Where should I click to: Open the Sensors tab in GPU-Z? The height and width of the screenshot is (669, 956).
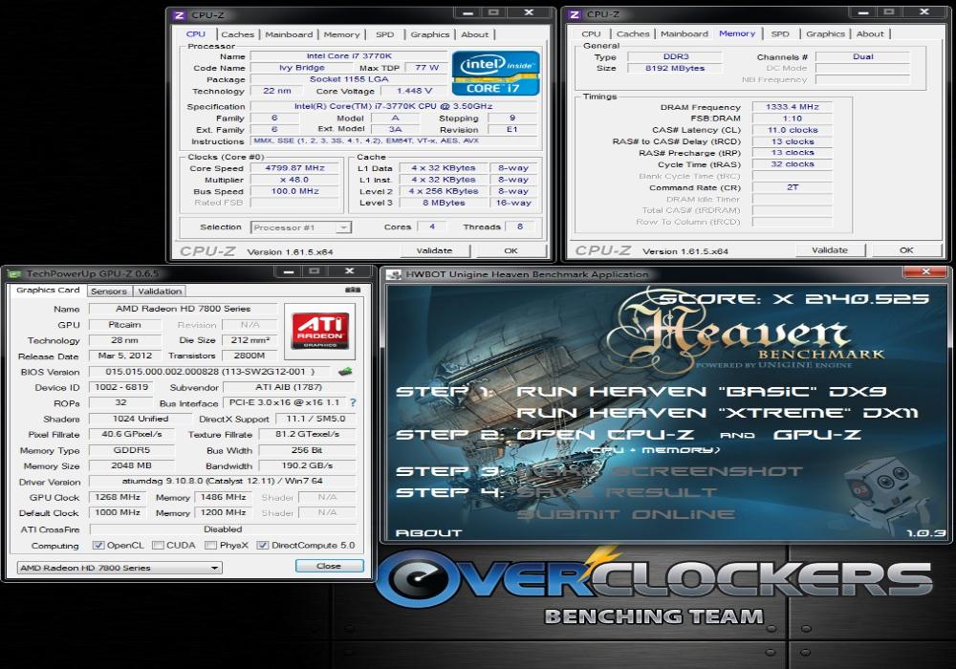[x=109, y=291]
